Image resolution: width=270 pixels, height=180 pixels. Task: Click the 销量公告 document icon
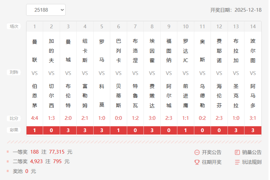[x=237, y=152]
